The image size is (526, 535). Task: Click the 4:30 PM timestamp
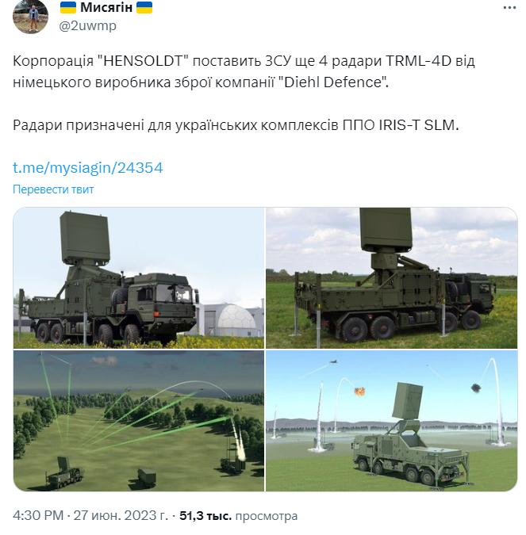click(x=38, y=515)
